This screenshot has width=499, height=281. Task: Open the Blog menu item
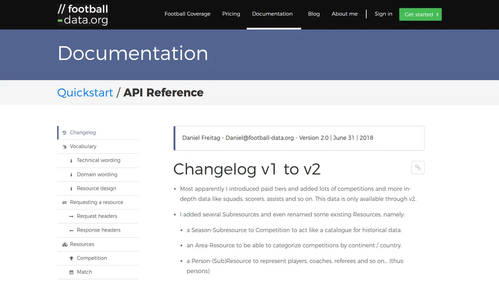tap(314, 14)
